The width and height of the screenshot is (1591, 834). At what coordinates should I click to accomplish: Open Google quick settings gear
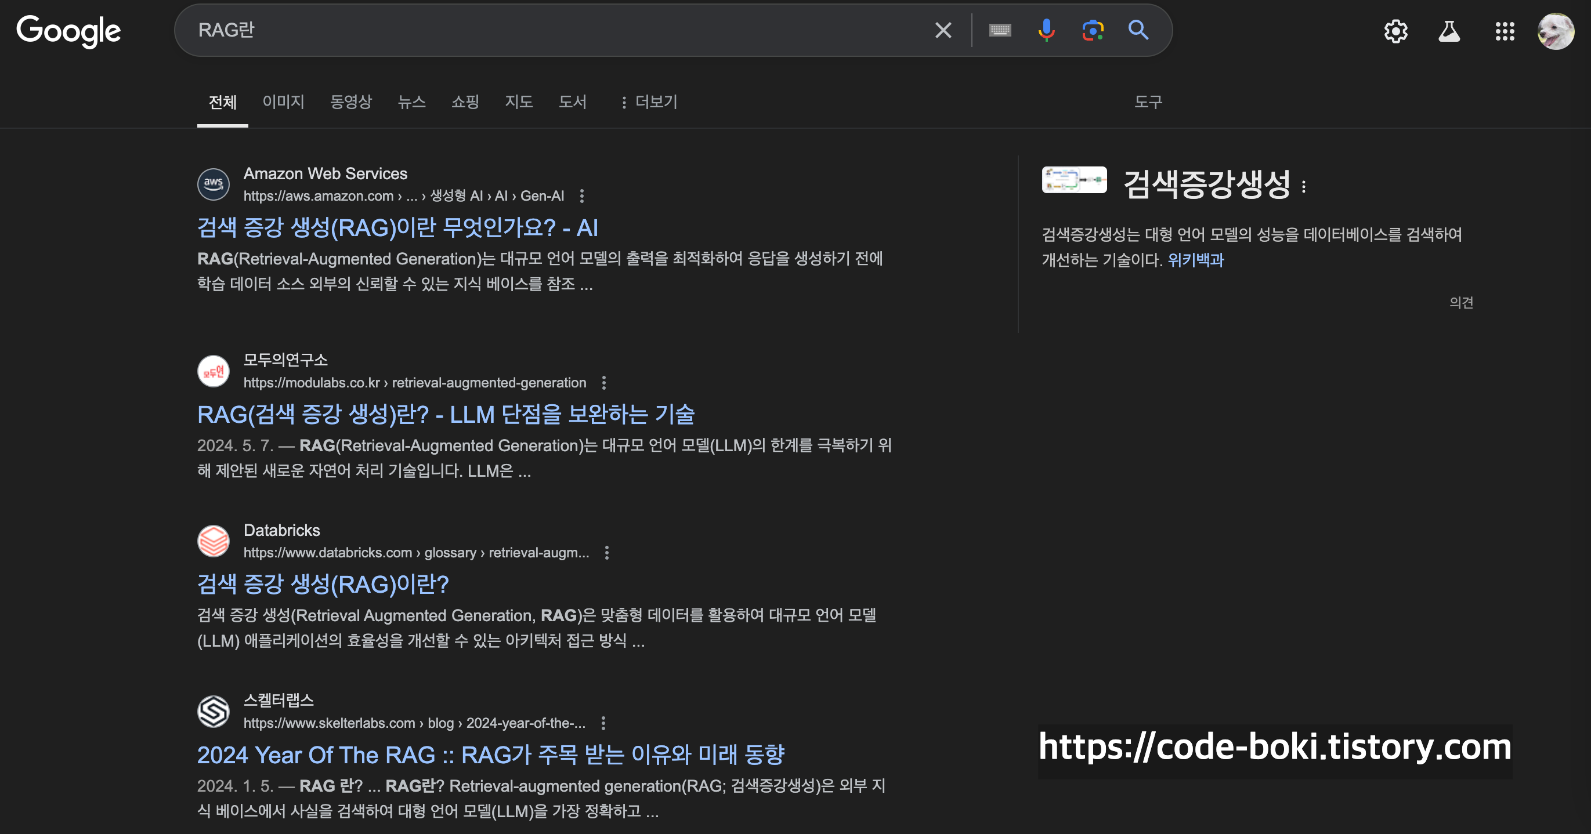[x=1396, y=31]
